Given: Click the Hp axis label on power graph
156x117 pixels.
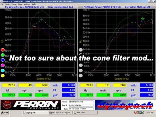Looking at the screenshot, I should [x=81, y=41].
